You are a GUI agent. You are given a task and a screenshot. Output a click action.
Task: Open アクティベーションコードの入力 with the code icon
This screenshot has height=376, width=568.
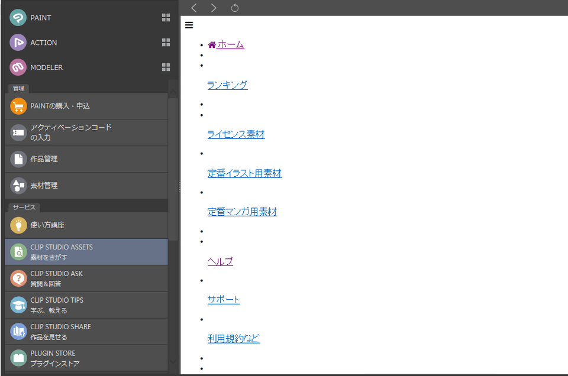pos(18,132)
